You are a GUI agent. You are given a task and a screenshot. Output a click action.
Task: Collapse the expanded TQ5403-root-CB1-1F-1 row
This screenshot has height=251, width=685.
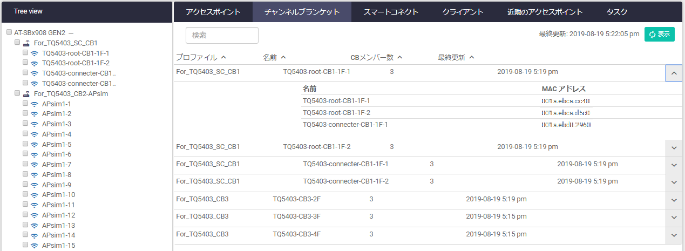674,73
